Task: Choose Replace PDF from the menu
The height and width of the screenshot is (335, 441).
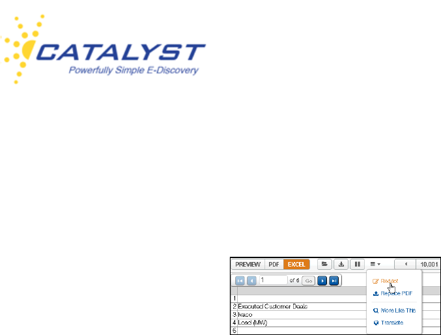Action: click(x=393, y=293)
